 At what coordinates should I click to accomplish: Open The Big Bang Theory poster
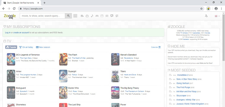[x=115, y=92]
